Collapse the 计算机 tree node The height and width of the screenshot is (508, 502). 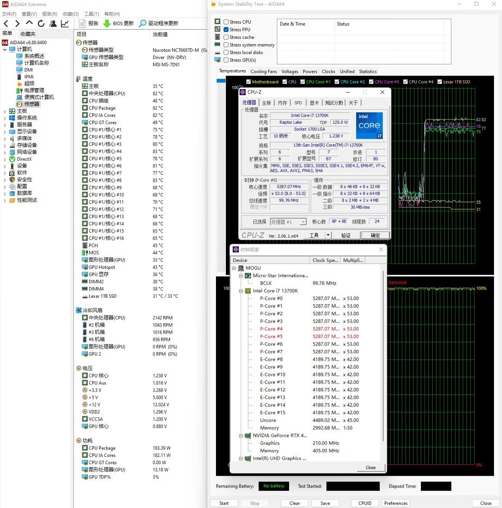[5, 49]
